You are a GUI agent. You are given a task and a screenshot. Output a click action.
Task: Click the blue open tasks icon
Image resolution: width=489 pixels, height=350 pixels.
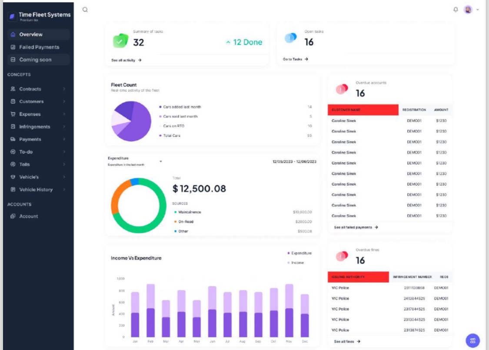click(x=290, y=39)
